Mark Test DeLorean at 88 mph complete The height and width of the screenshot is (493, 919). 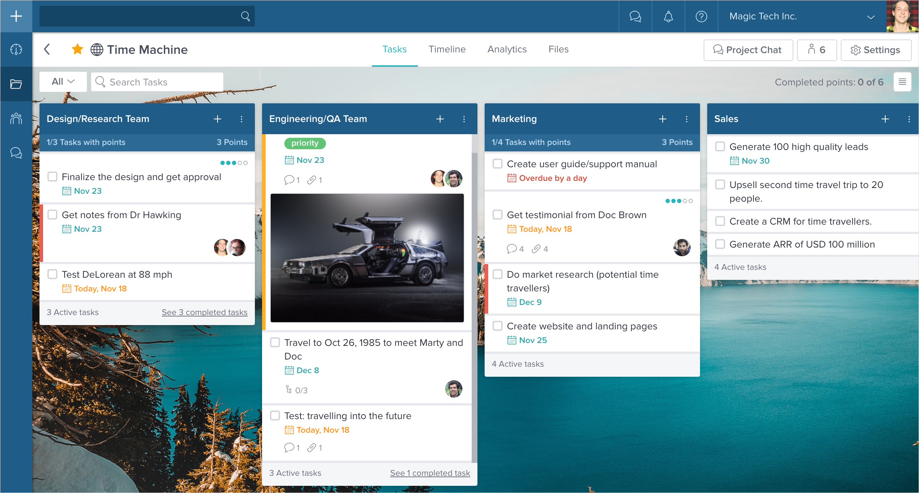pos(52,274)
